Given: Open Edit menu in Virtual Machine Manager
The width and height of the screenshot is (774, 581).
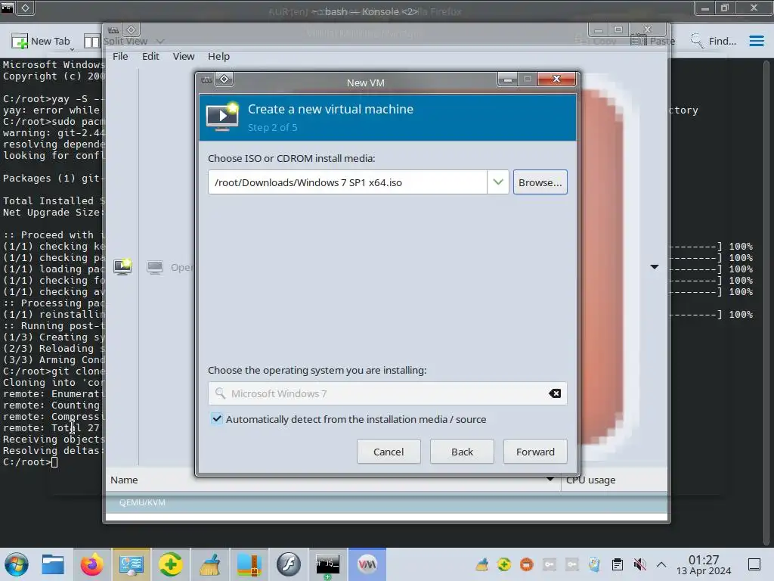Looking at the screenshot, I should click(150, 56).
